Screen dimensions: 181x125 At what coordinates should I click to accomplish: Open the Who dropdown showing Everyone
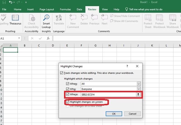(139, 89)
